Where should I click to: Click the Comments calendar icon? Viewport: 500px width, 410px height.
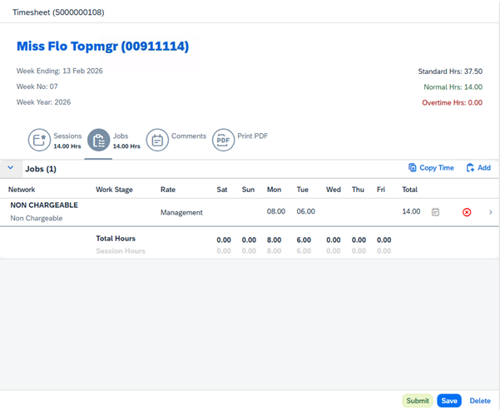(x=157, y=140)
